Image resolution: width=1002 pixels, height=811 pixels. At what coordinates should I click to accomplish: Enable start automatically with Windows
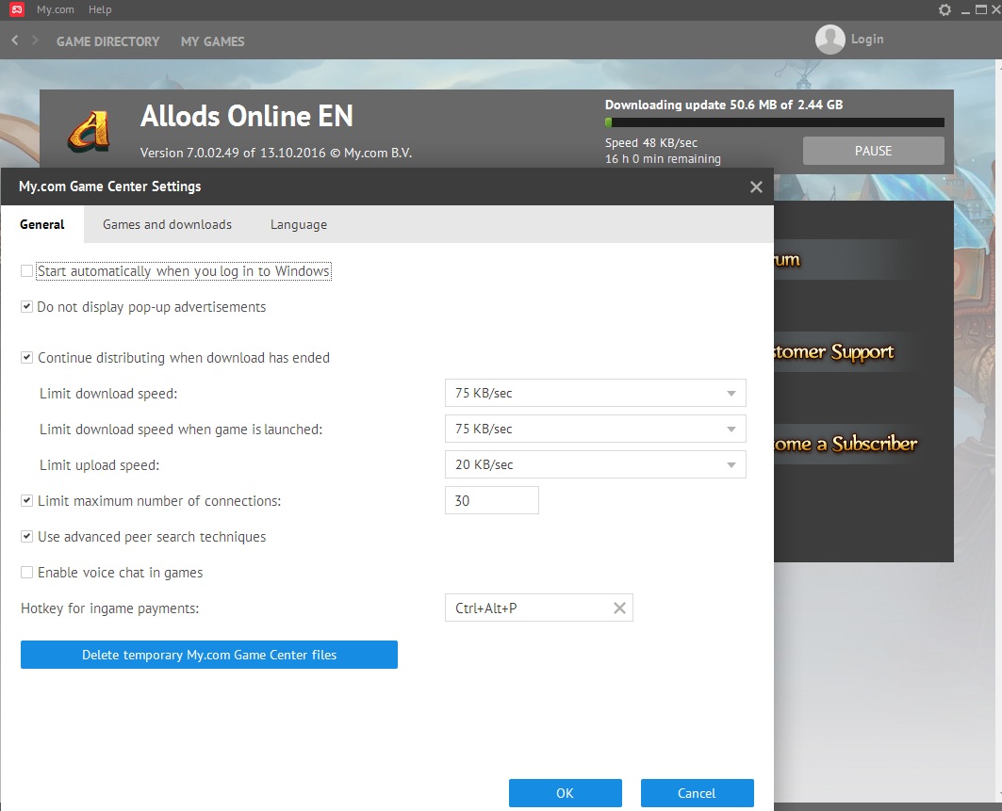click(x=26, y=270)
